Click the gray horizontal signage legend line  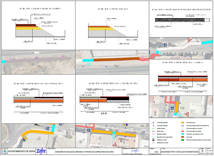pos(153,143)
